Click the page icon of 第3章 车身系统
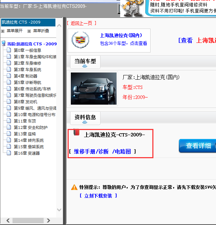The height and width of the screenshot is (225, 216). pos(9,69)
